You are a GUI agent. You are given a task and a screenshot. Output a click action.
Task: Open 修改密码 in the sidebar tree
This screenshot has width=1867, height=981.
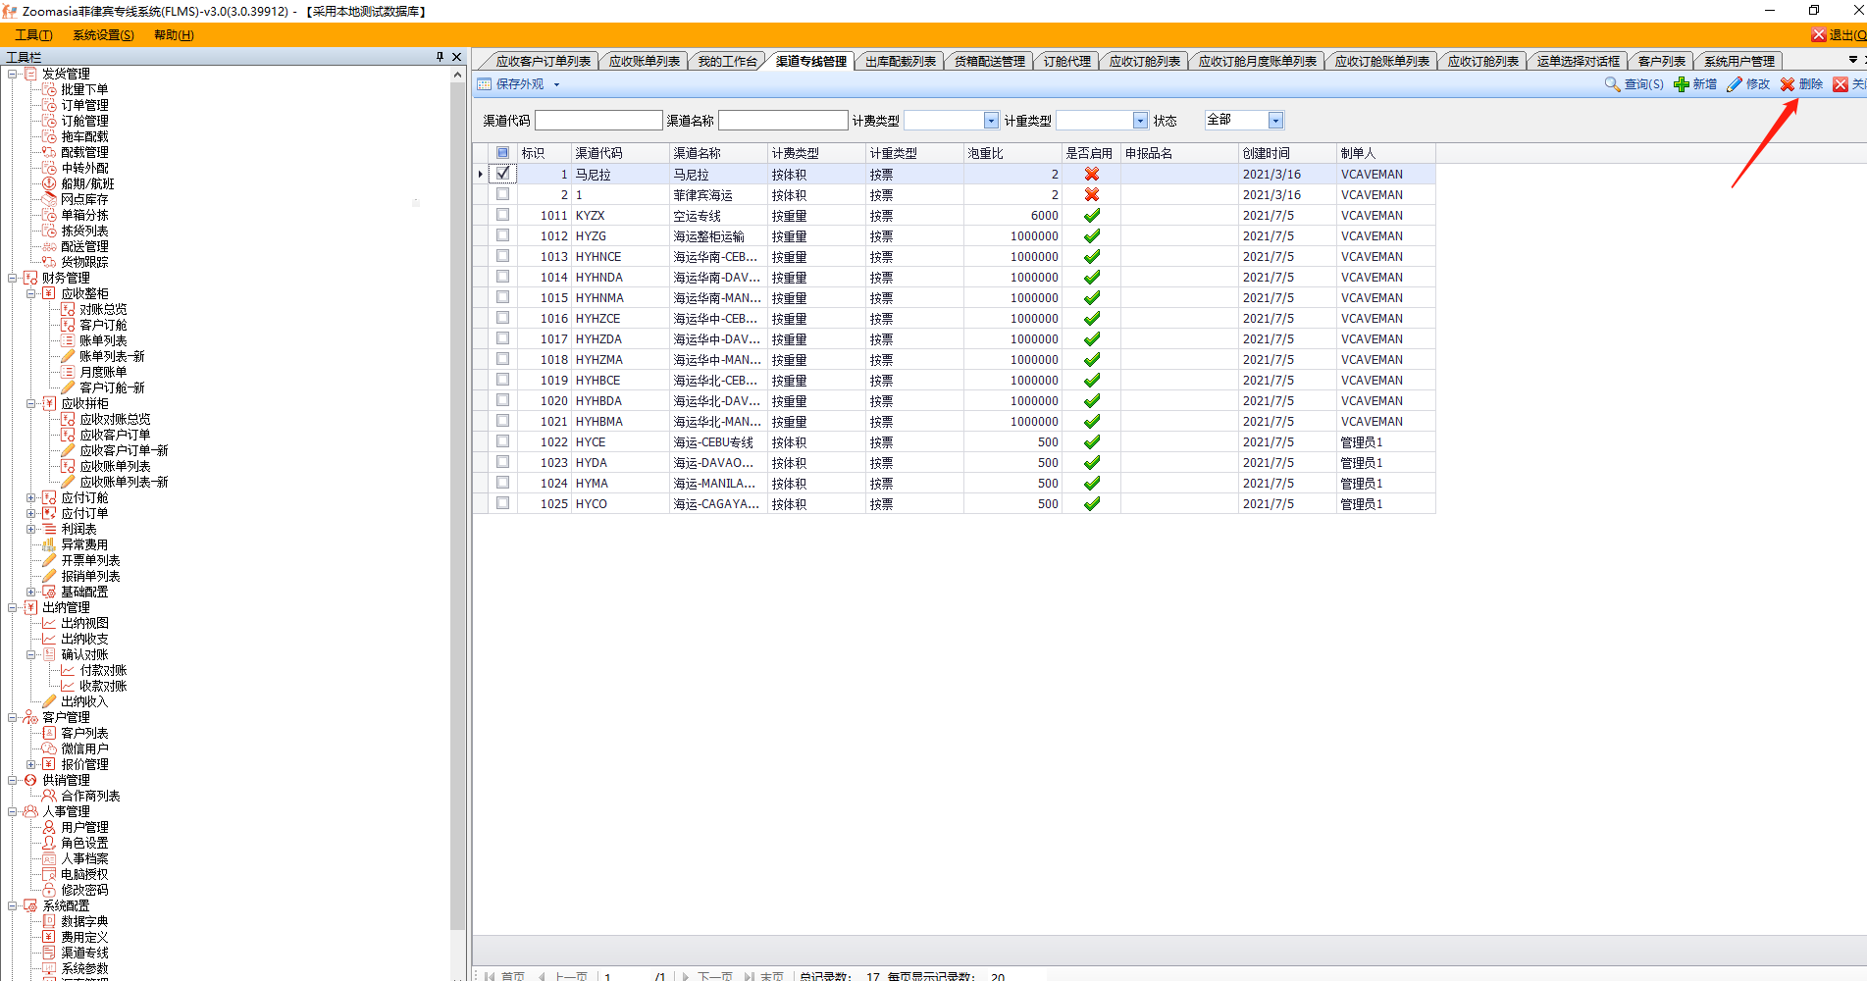pos(84,890)
